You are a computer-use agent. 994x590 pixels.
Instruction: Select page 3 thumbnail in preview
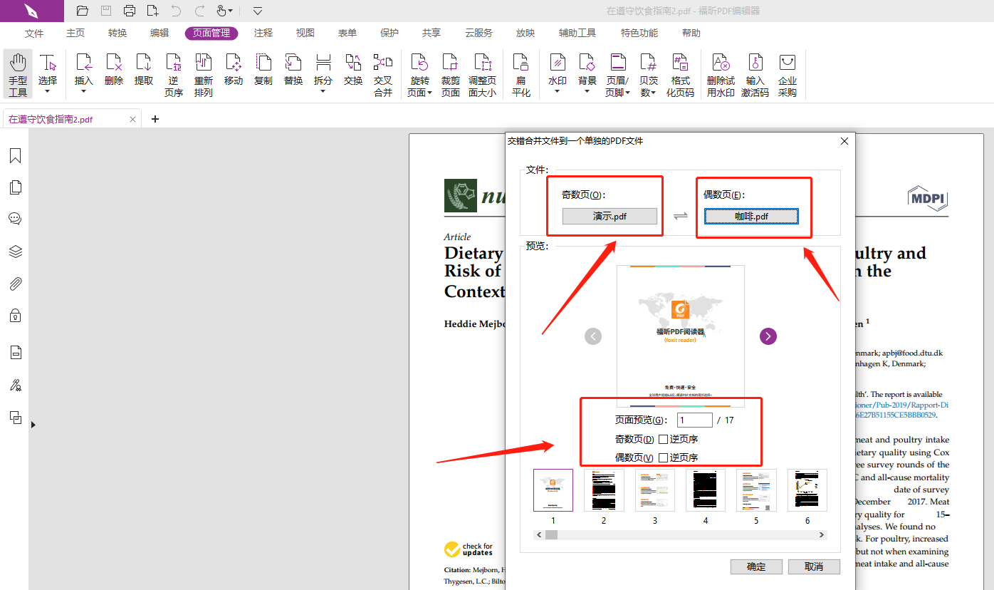tap(654, 490)
